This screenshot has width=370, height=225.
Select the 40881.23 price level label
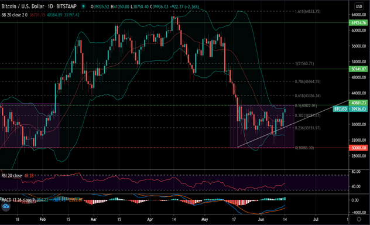pos(358,103)
